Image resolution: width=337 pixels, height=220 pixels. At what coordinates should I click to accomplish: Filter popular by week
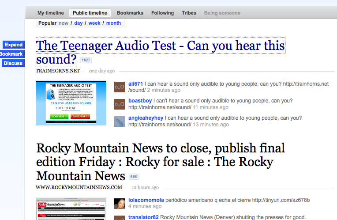[94, 23]
